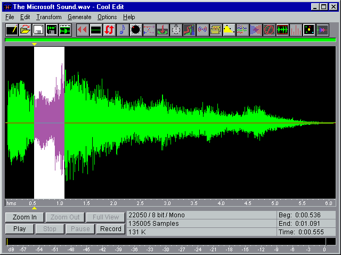
Task: Click the dotted stopwatch icon
Action: [176, 30]
